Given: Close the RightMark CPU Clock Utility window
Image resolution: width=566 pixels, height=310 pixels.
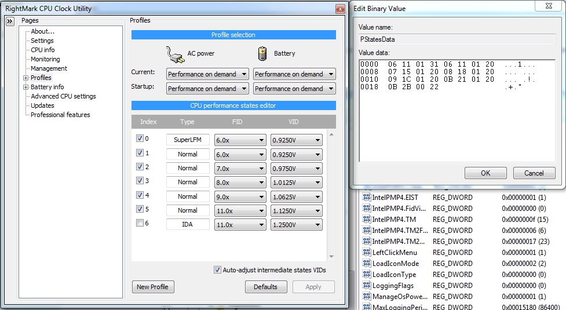Looking at the screenshot, I should (x=340, y=9).
